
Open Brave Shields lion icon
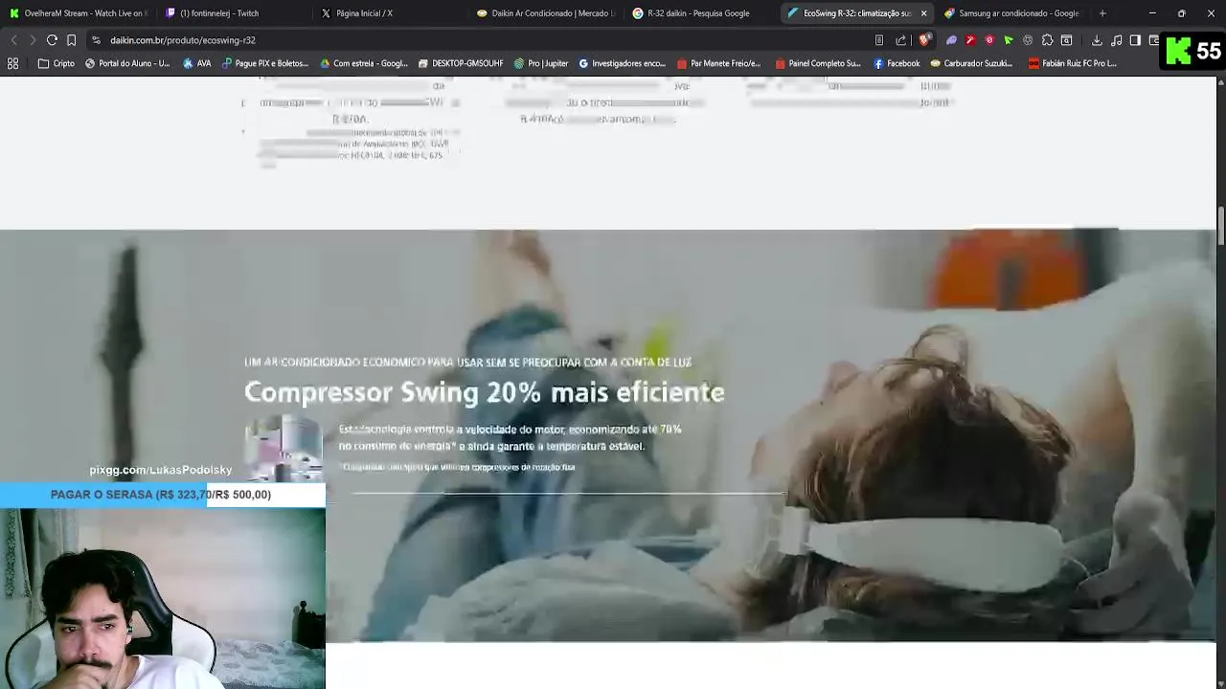click(x=924, y=40)
